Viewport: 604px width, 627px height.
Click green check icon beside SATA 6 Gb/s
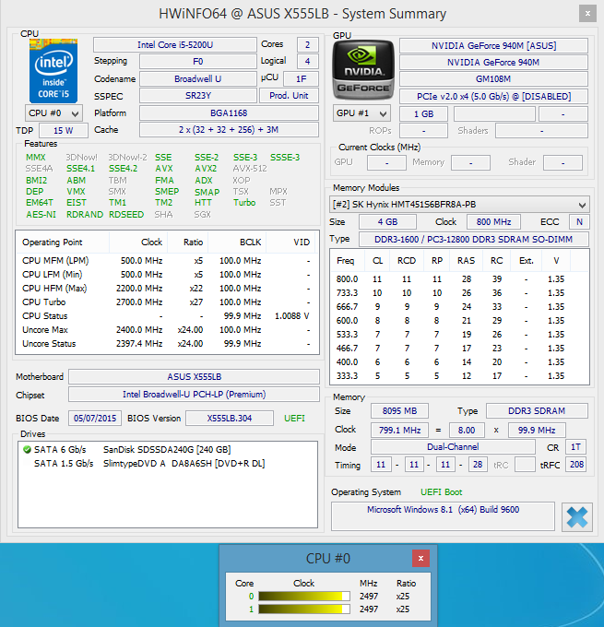(x=27, y=450)
